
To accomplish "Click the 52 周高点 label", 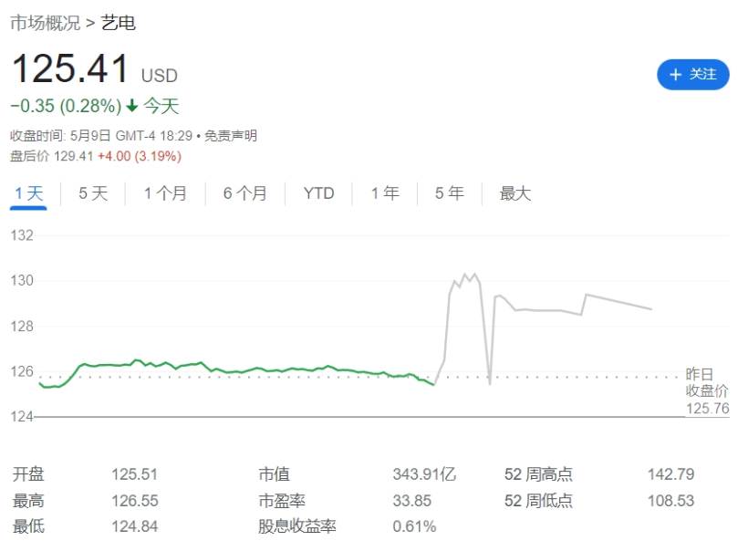I will [x=538, y=474].
